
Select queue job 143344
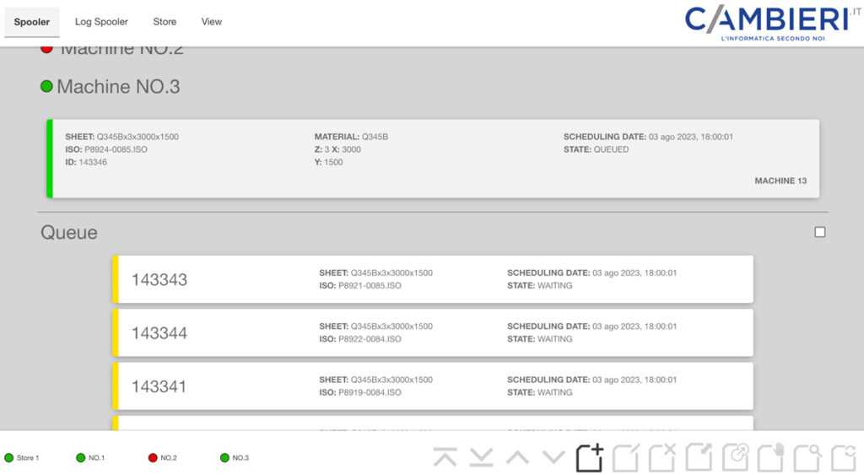[x=432, y=332]
